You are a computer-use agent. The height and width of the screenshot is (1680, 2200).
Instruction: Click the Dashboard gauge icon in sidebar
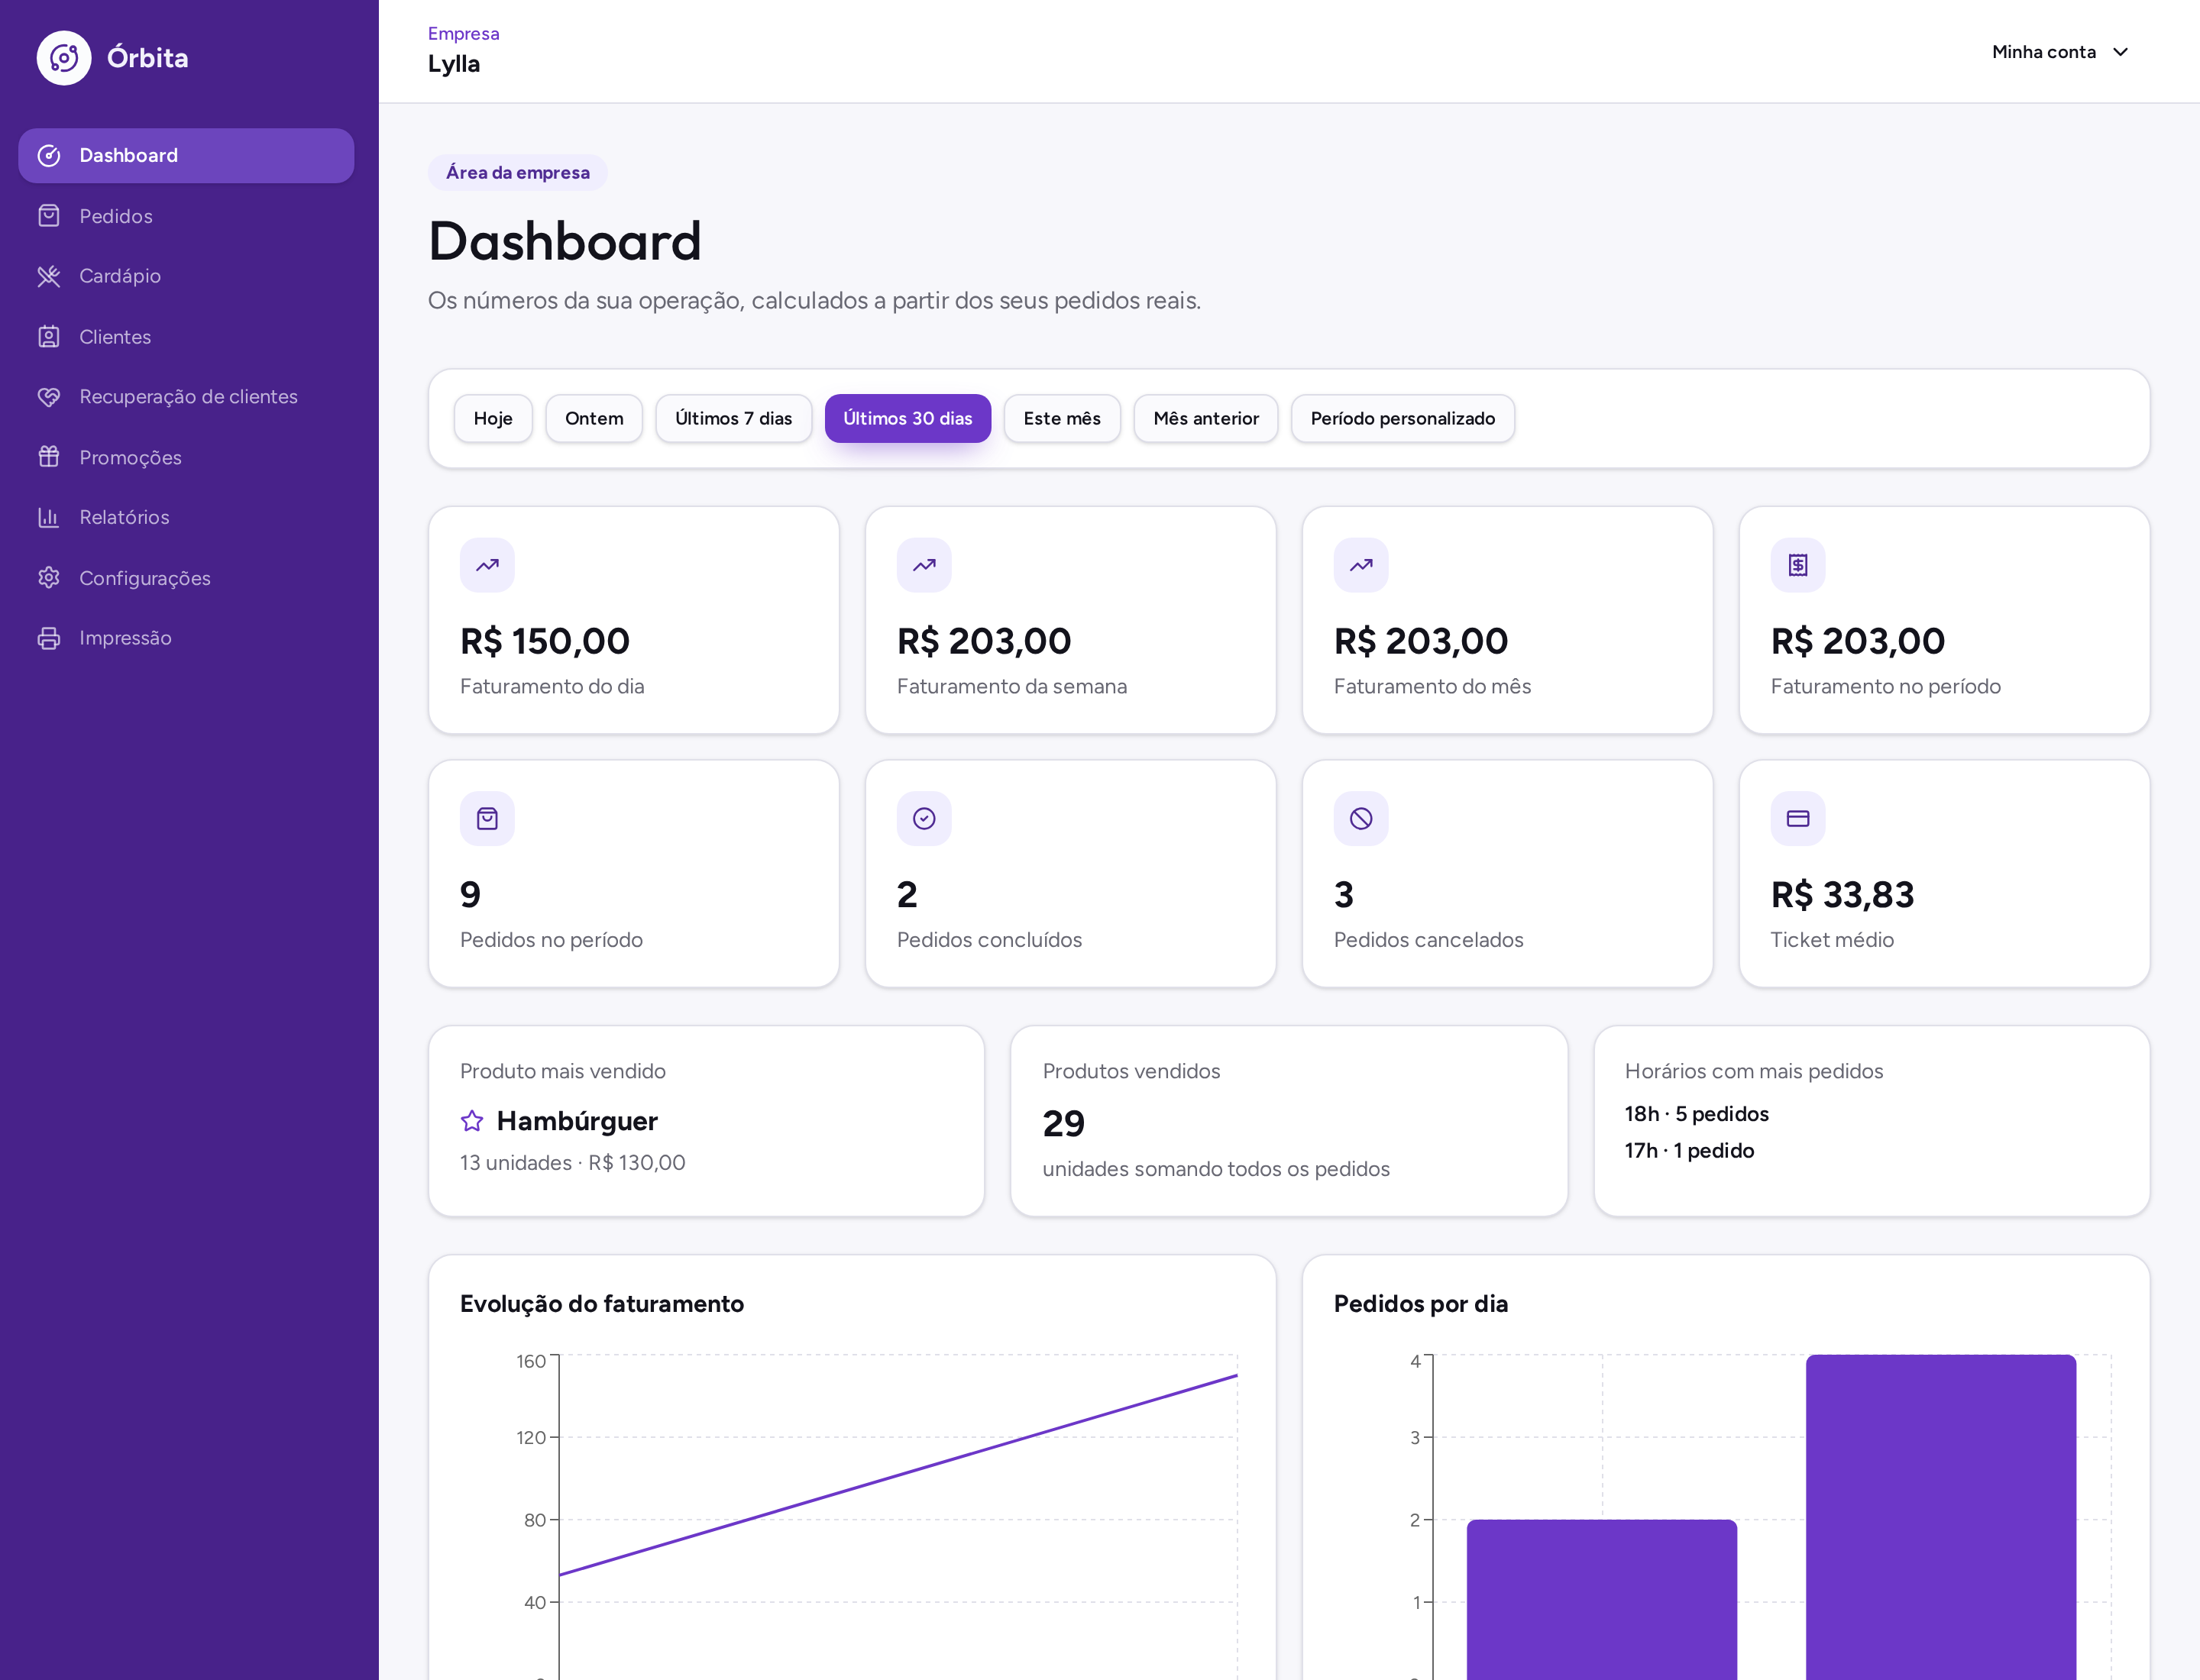(49, 156)
